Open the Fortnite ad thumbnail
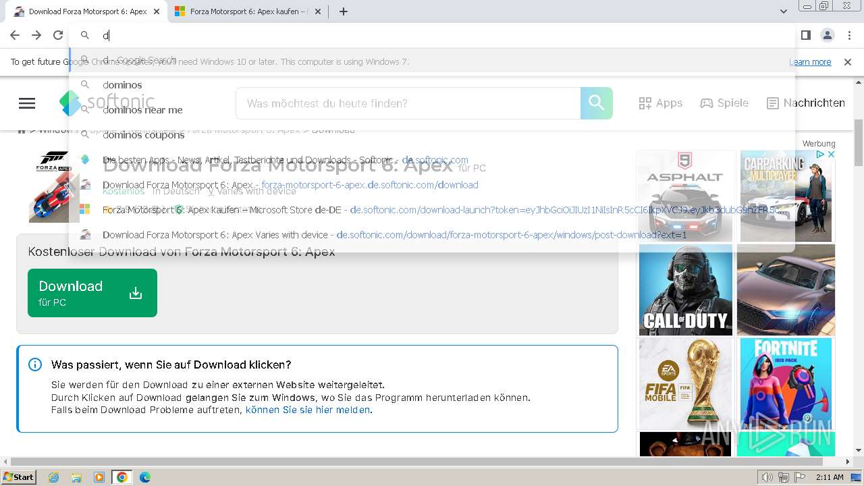This screenshot has height=486, width=864. point(787,383)
